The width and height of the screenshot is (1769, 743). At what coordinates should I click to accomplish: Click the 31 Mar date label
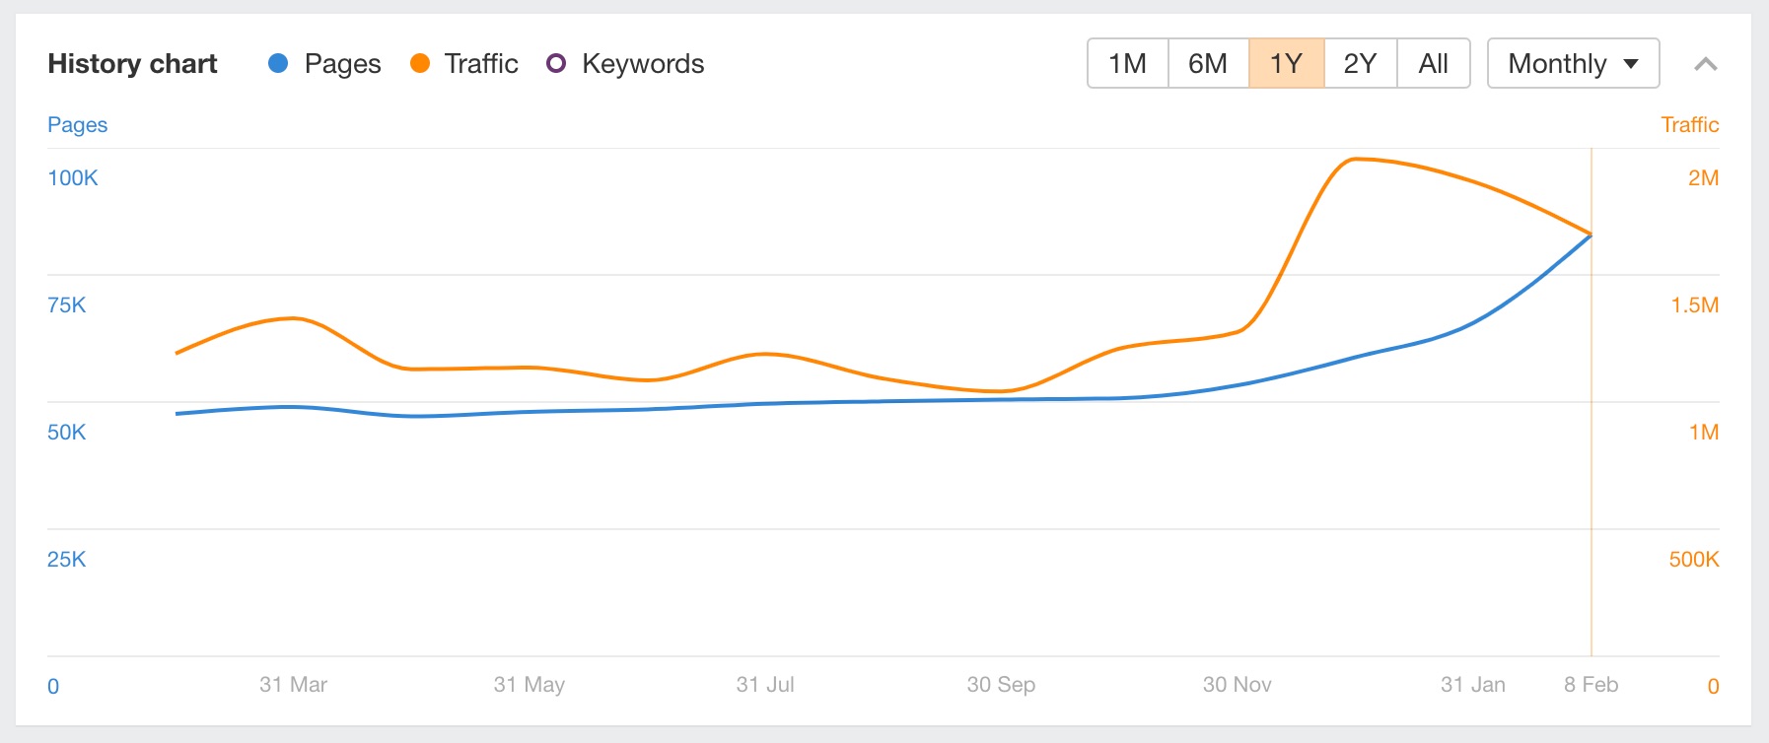tap(293, 685)
